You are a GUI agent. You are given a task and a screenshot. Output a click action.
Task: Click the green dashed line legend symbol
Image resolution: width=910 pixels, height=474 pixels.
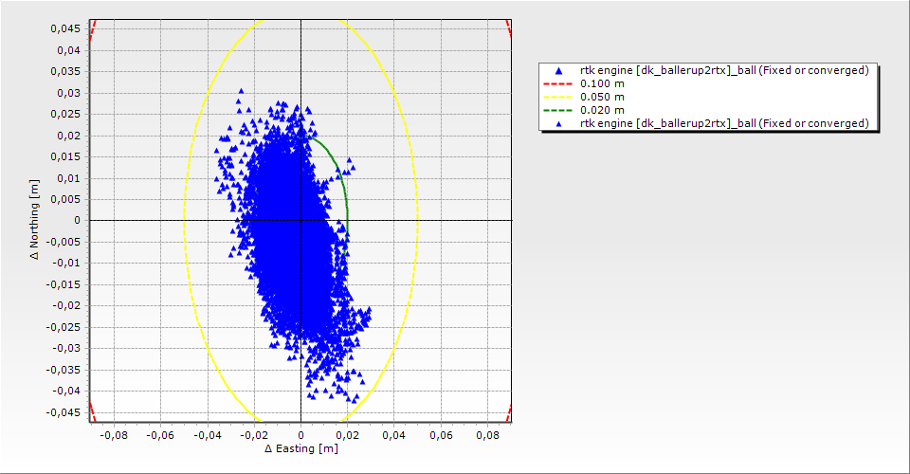coord(558,110)
